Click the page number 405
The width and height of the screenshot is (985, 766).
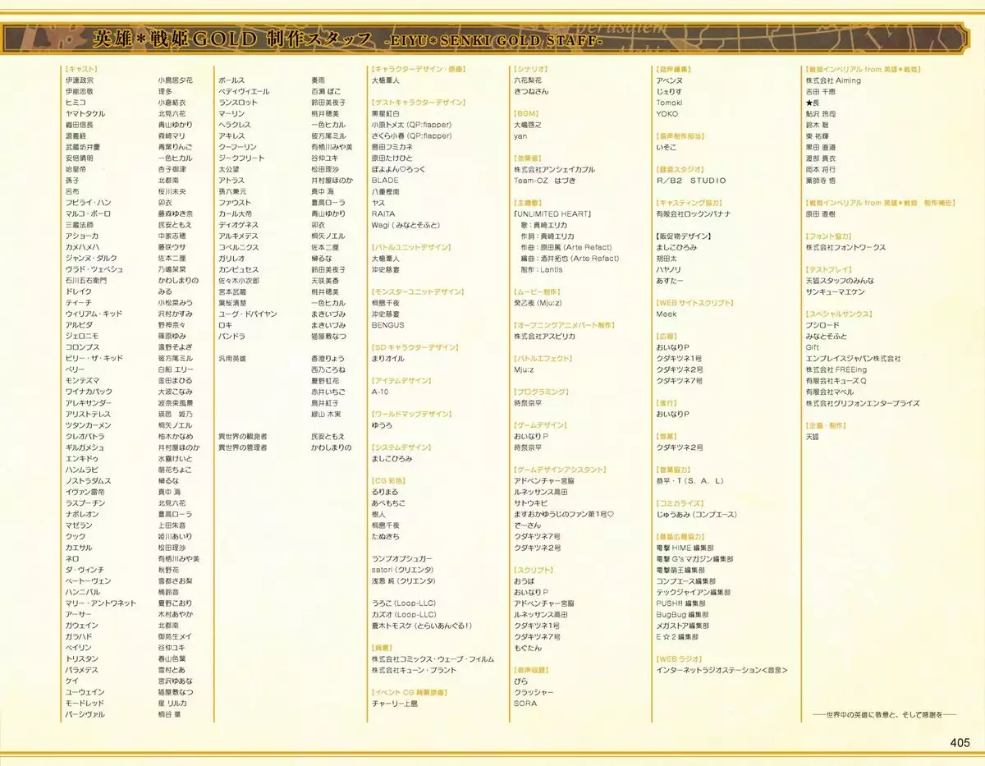click(x=960, y=743)
